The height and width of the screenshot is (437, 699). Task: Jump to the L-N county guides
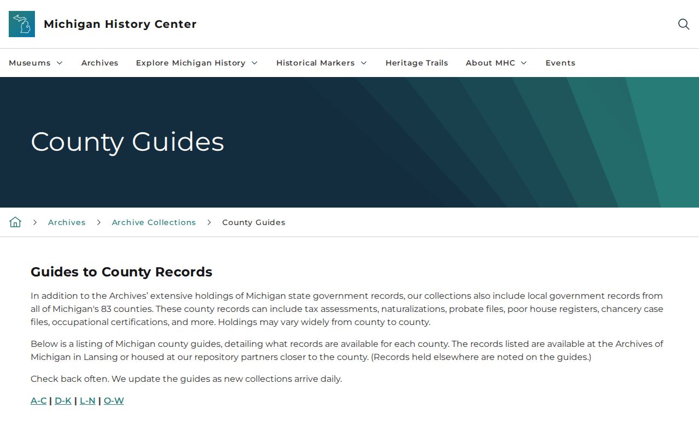[x=87, y=400]
